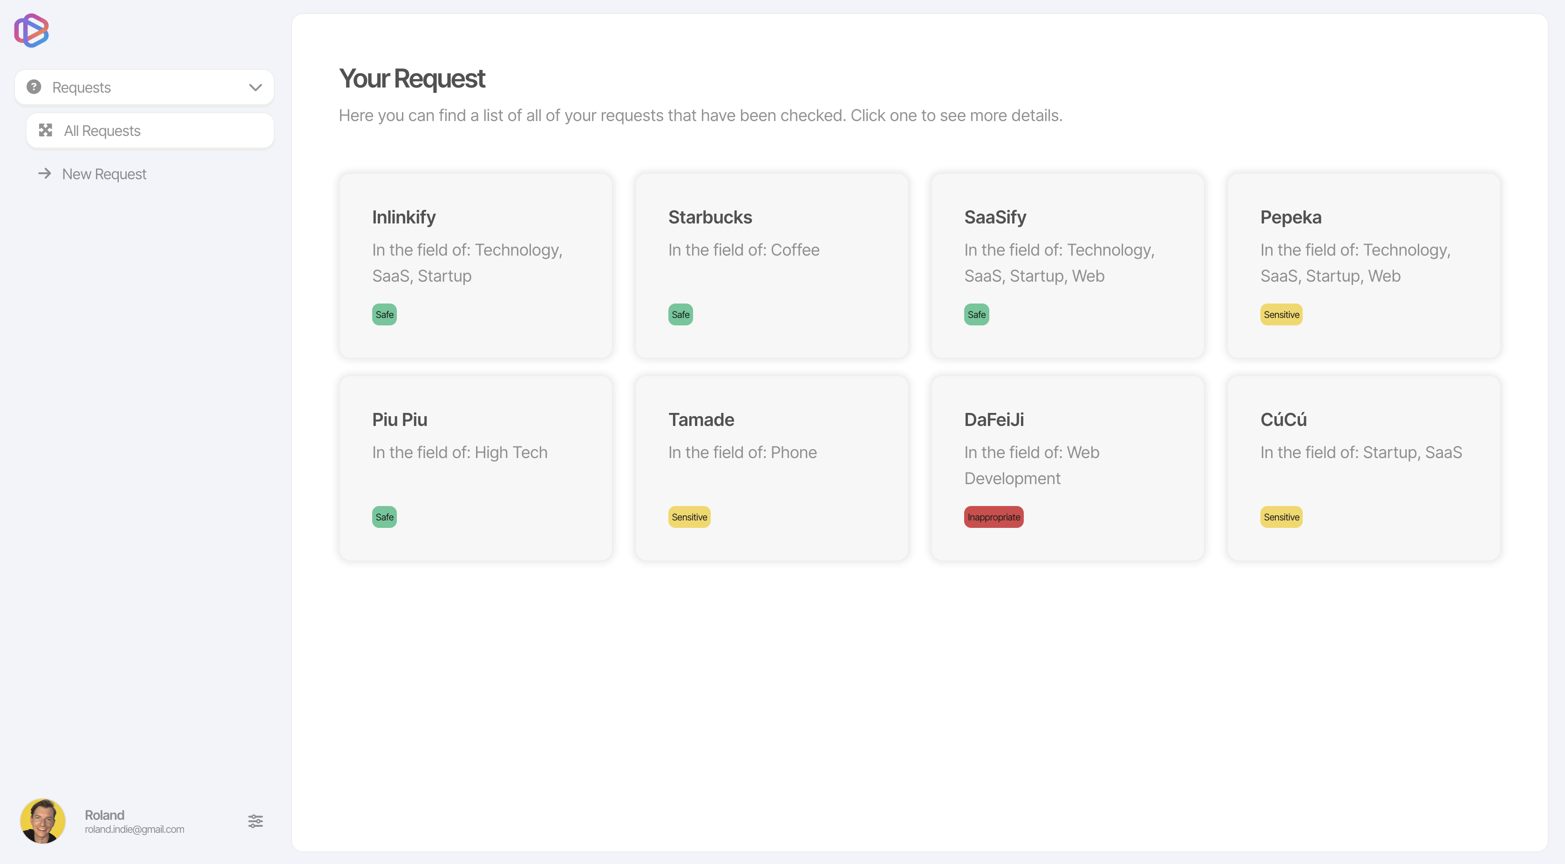Open the Piu Piu request card
Viewport: 1565px width, 864px height.
[x=476, y=468]
